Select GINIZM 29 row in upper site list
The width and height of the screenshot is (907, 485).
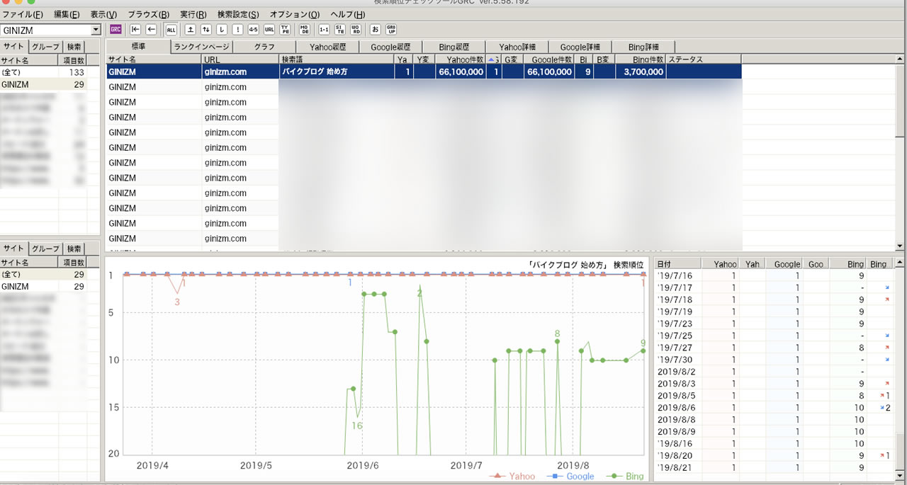43,84
